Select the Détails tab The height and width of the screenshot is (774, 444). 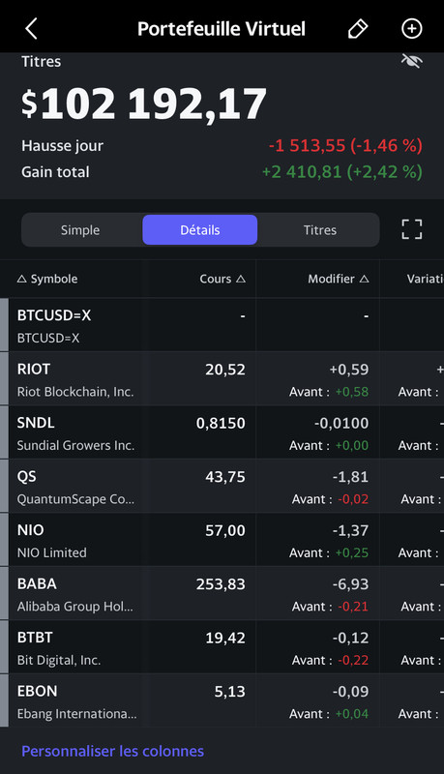point(200,230)
